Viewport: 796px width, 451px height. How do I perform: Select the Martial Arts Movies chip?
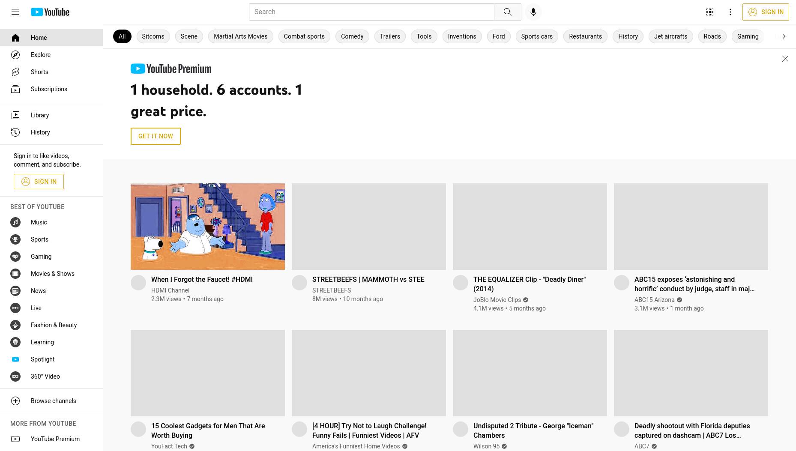[x=240, y=36]
